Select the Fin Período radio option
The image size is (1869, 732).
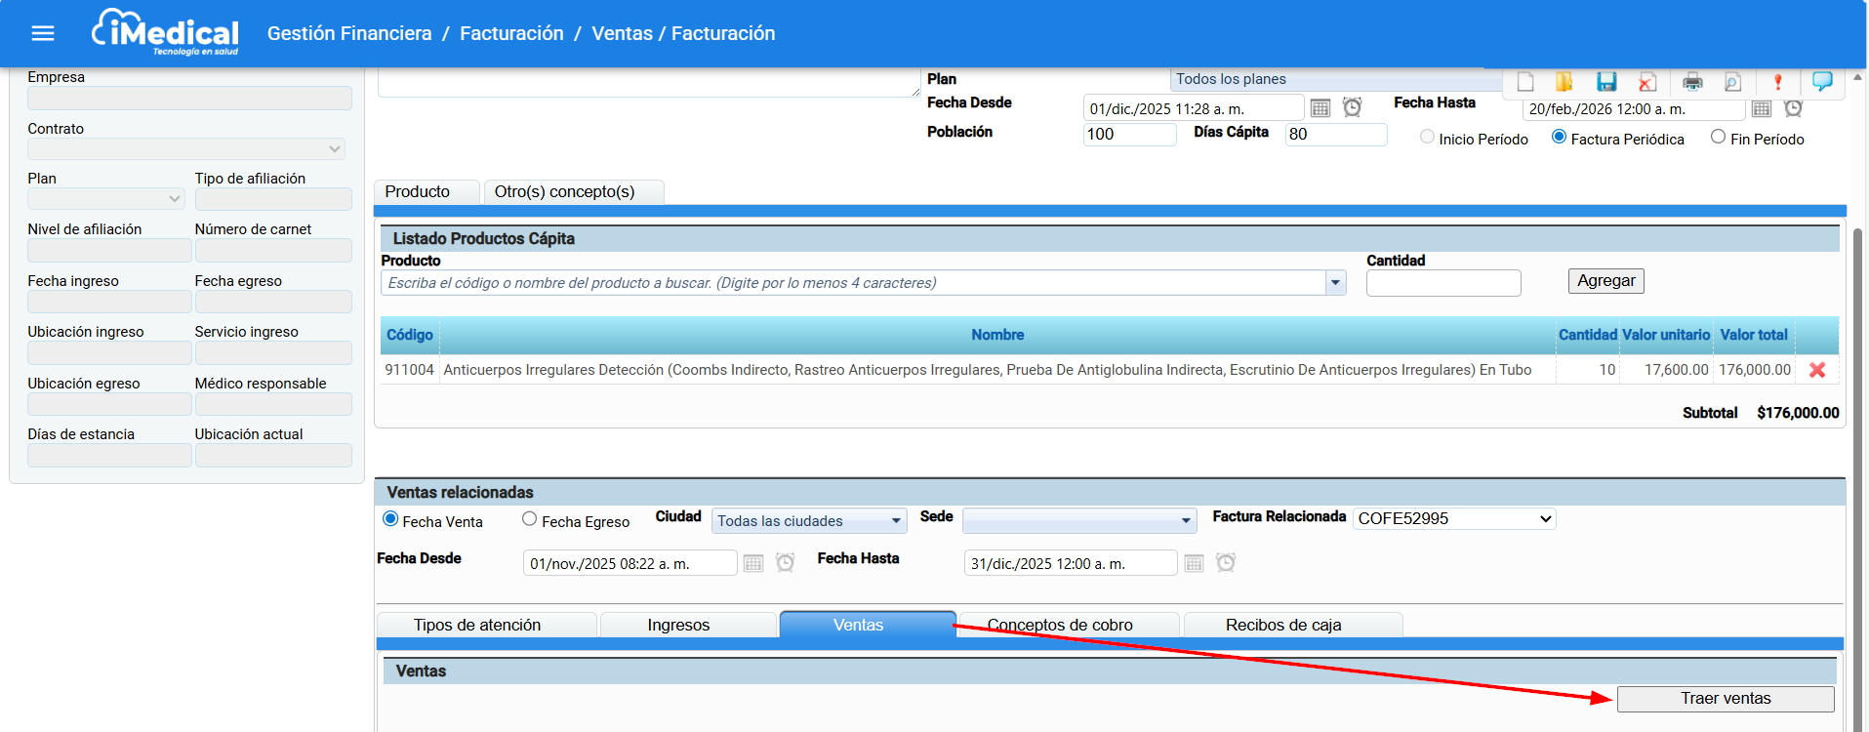[1718, 138]
